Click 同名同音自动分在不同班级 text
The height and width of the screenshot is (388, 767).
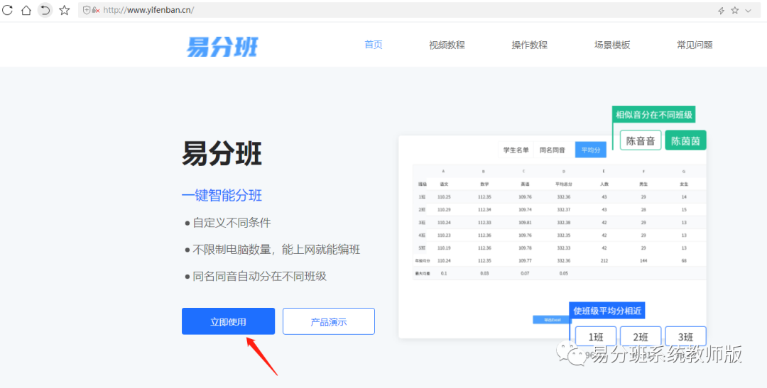coord(259,276)
